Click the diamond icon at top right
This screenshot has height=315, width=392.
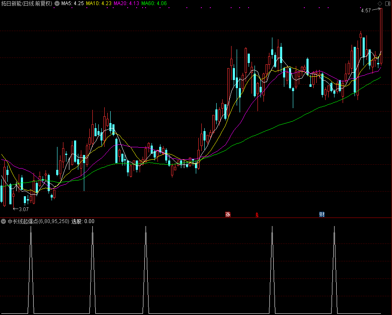point(380,3)
